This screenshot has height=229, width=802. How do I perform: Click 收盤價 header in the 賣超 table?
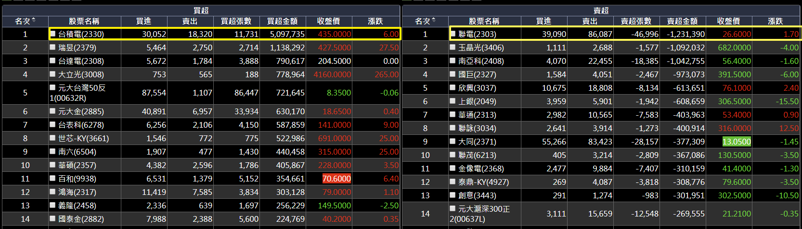click(x=728, y=21)
